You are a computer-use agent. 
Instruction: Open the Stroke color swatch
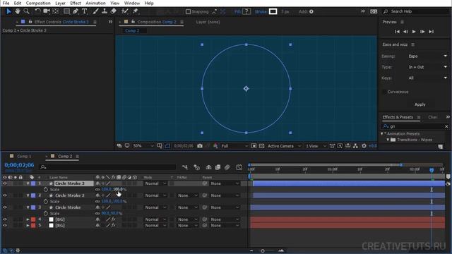point(273,11)
